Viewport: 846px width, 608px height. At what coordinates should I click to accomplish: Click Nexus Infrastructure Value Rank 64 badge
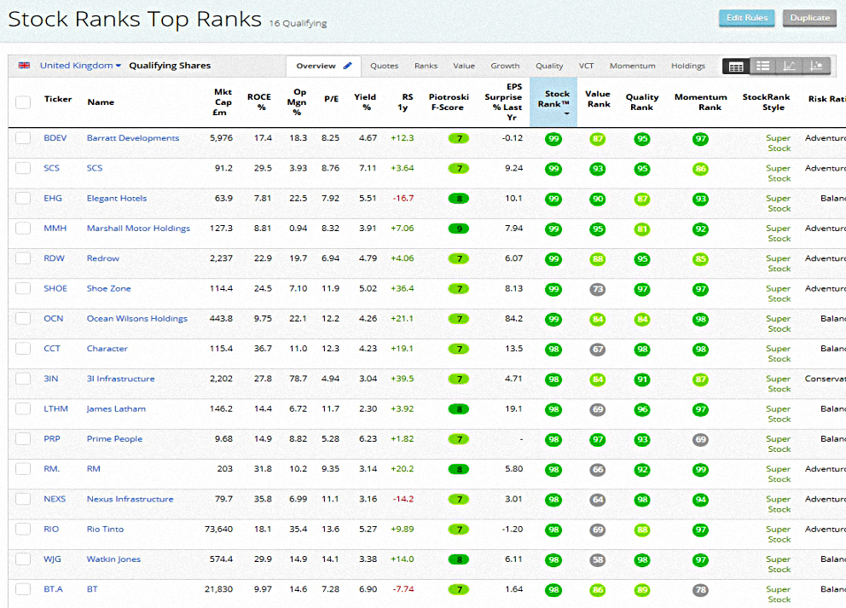point(597,500)
